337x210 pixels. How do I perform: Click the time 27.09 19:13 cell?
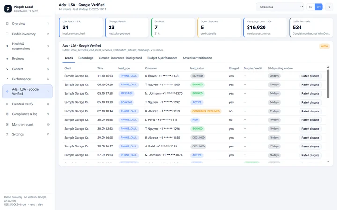point(105,155)
